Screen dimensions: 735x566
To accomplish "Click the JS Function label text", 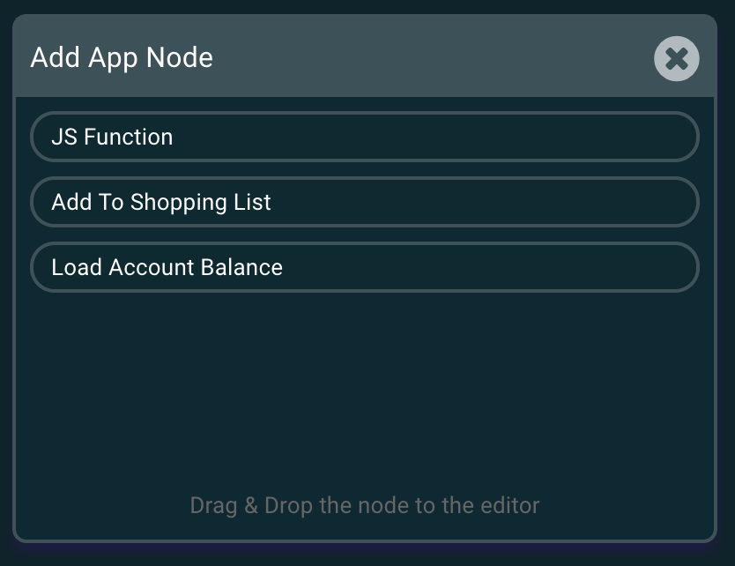I will tap(112, 137).
